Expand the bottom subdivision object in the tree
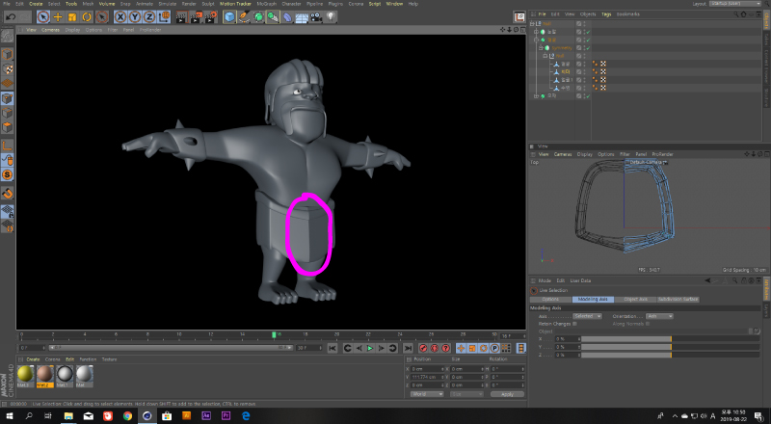The image size is (771, 424). tap(536, 96)
